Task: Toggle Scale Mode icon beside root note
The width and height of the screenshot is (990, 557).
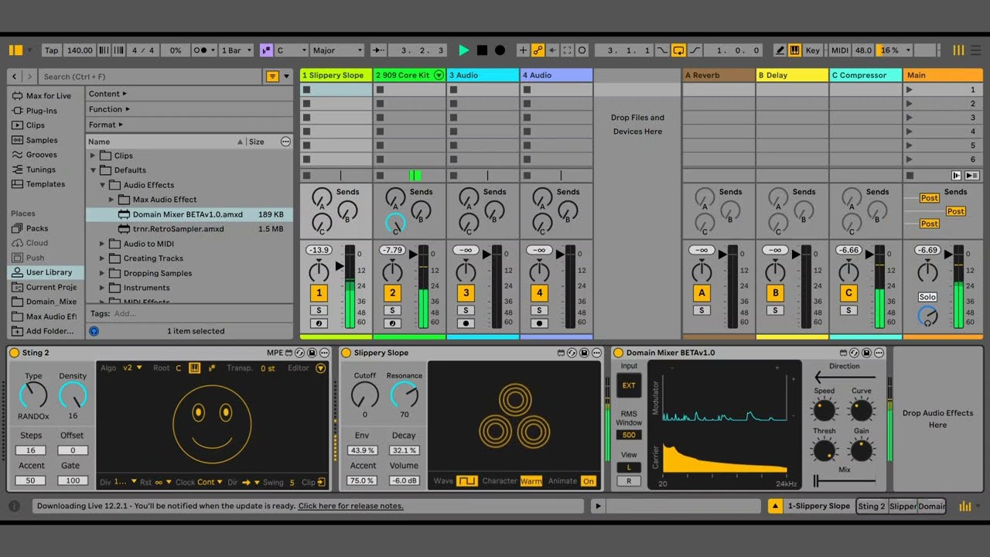Action: tap(266, 50)
